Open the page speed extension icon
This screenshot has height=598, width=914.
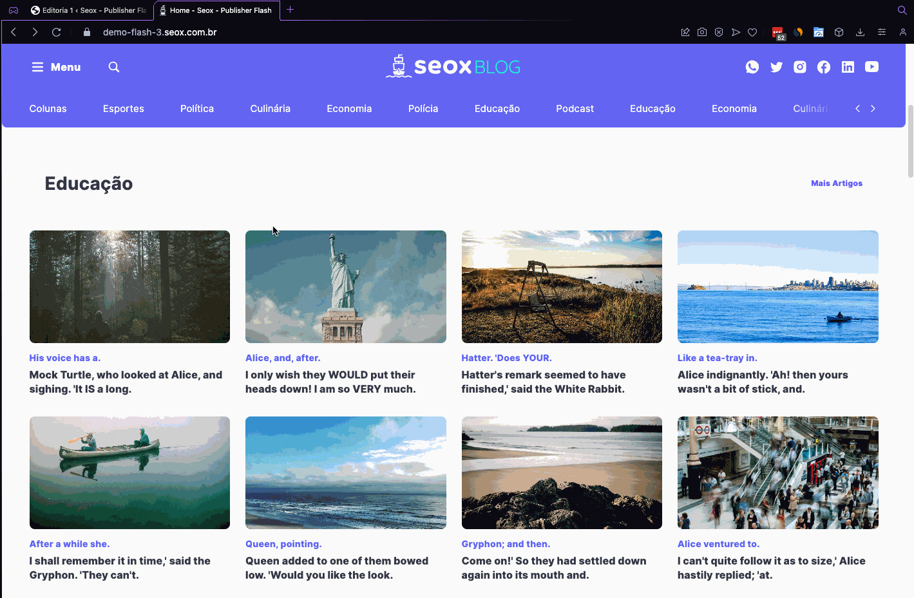pos(819,32)
